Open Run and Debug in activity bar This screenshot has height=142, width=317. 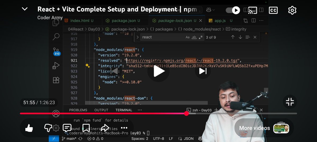click(x=56, y=66)
